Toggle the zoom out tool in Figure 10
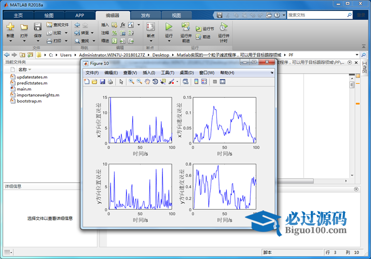The width and height of the screenshot is (371, 259). pyautogui.click(x=139, y=81)
